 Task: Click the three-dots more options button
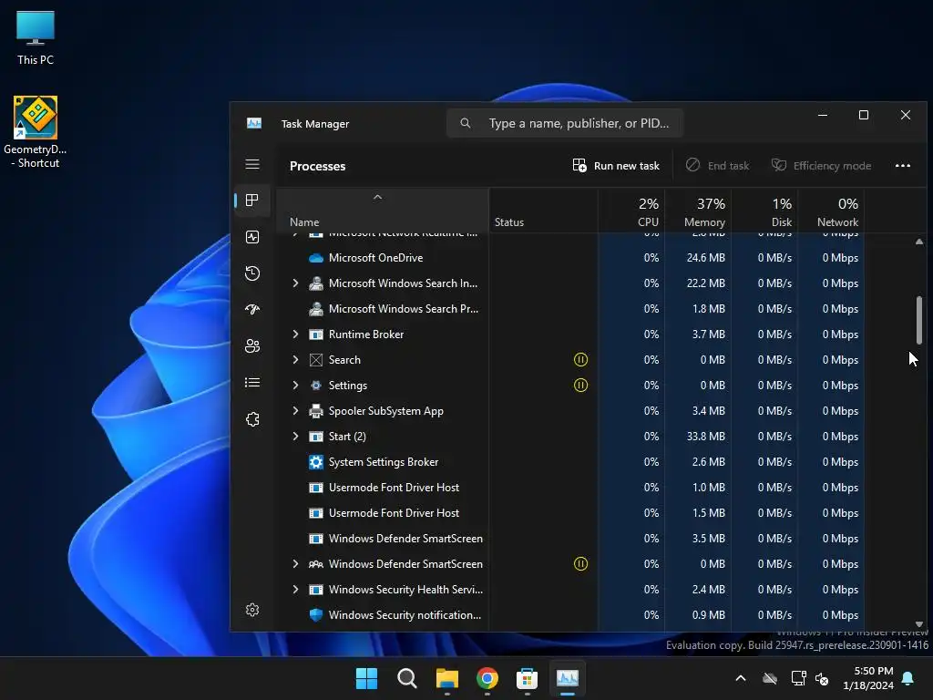click(x=903, y=166)
